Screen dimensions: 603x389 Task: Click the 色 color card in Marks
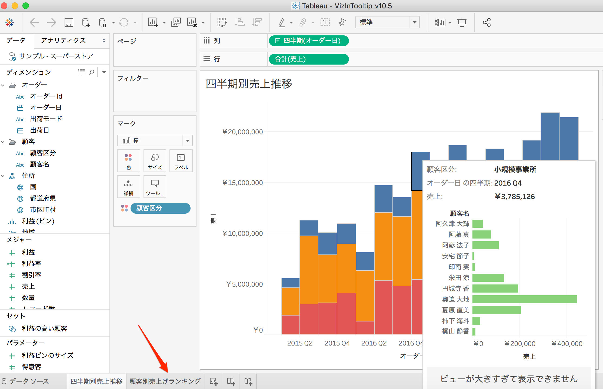(128, 161)
